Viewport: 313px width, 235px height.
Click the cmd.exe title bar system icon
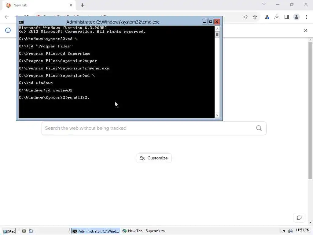21,22
